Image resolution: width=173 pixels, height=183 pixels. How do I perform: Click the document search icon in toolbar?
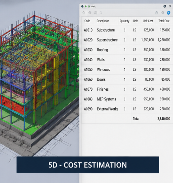[x=157, y=13]
